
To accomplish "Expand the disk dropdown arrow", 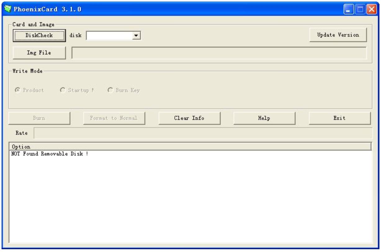I will (x=135, y=36).
